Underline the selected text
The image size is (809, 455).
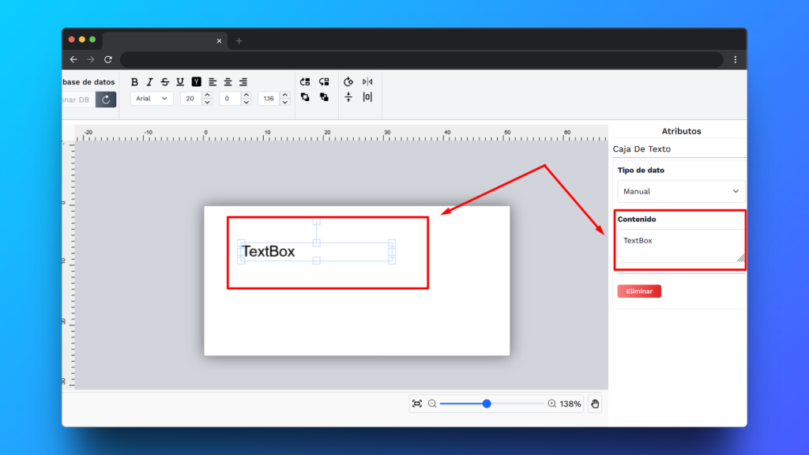click(180, 81)
